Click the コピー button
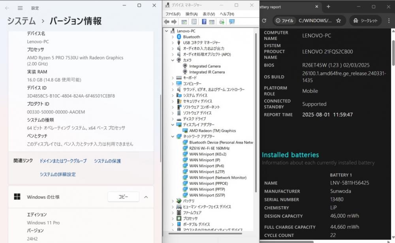Viewport: 395px width, 243px height. coord(123,197)
